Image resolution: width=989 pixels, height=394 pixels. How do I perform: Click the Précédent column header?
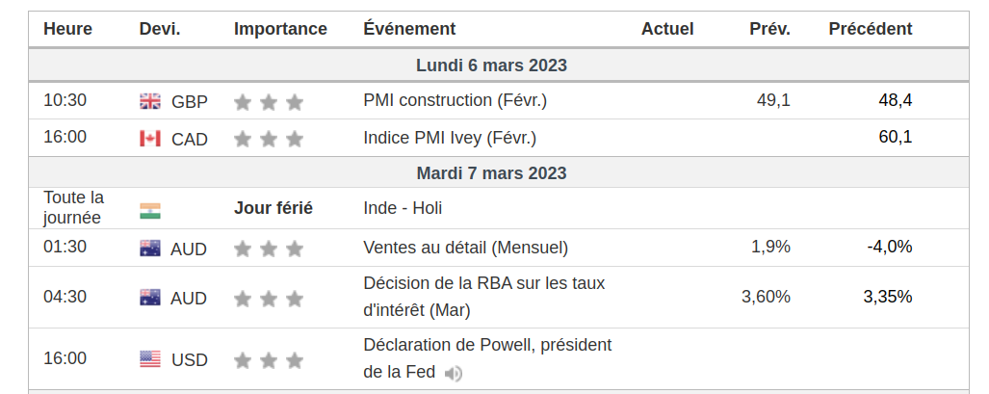coord(871,29)
